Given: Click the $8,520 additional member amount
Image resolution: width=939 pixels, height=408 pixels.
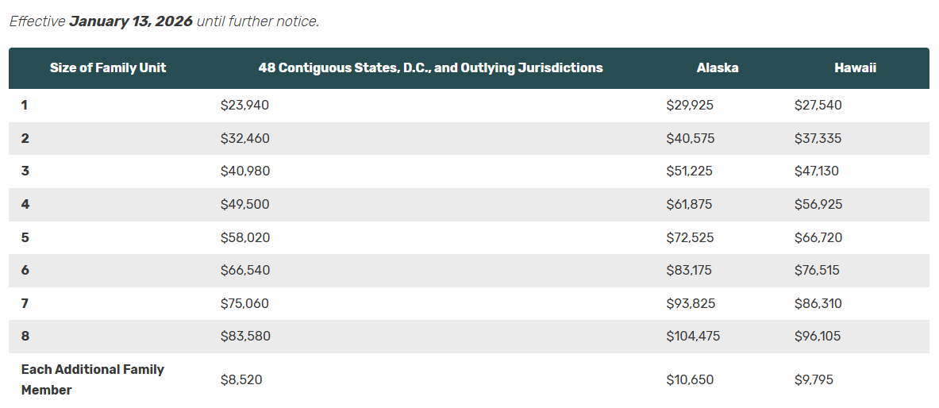Looking at the screenshot, I should pos(241,379).
